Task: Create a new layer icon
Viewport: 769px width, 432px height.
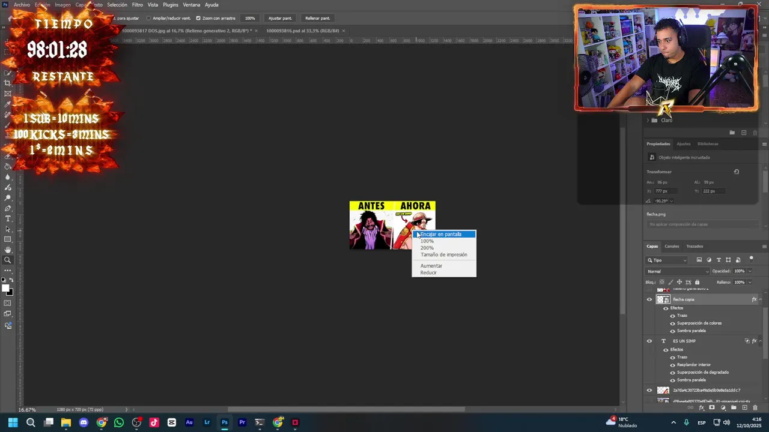Action: [744, 407]
